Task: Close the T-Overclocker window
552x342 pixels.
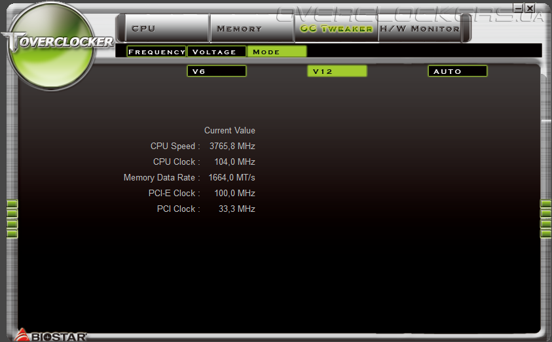Action: (530, 8)
